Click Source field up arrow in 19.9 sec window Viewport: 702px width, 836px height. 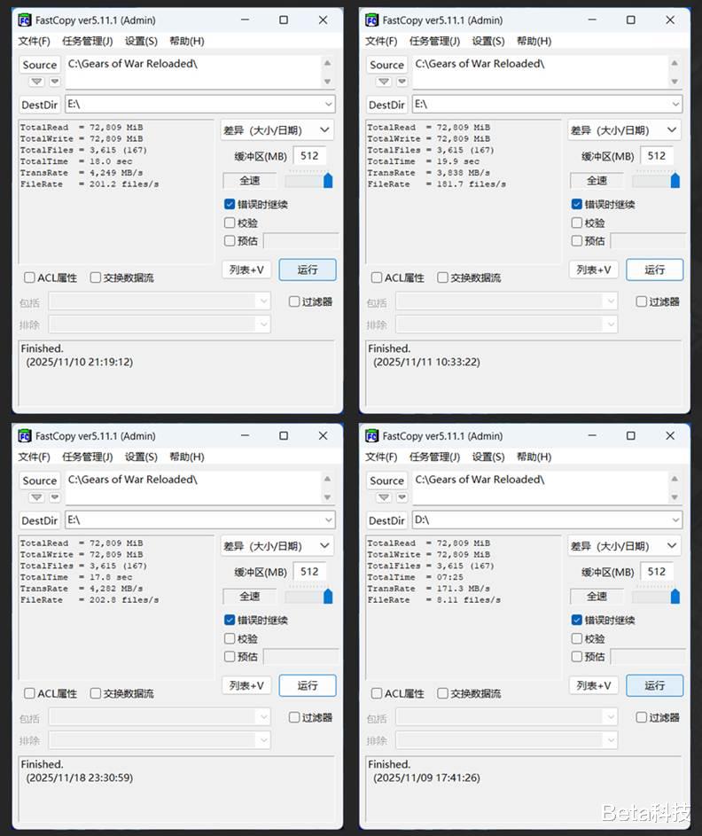675,63
